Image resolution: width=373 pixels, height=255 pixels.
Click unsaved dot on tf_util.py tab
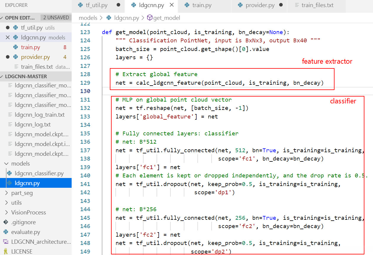click(x=118, y=5)
